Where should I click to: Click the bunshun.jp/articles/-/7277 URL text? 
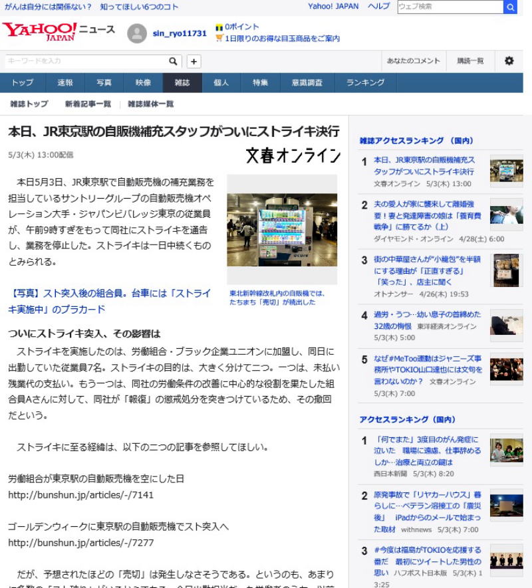point(80,543)
